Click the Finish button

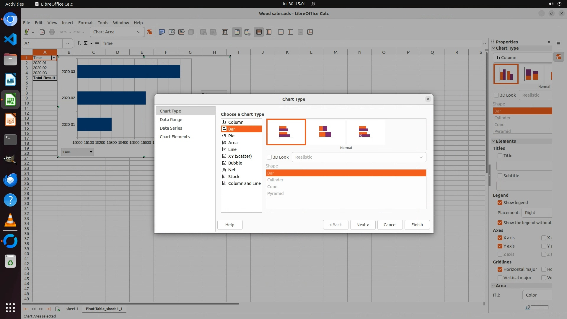(x=417, y=225)
